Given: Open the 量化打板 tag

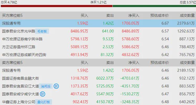Looking at the screenshot, I should (x=44, y=102).
